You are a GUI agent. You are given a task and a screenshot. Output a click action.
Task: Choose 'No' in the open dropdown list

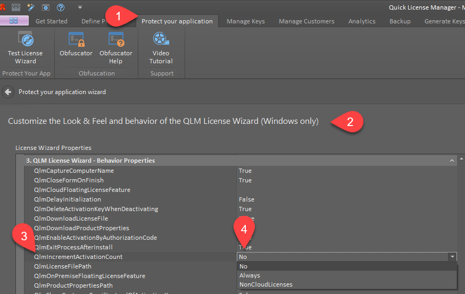(x=347, y=266)
